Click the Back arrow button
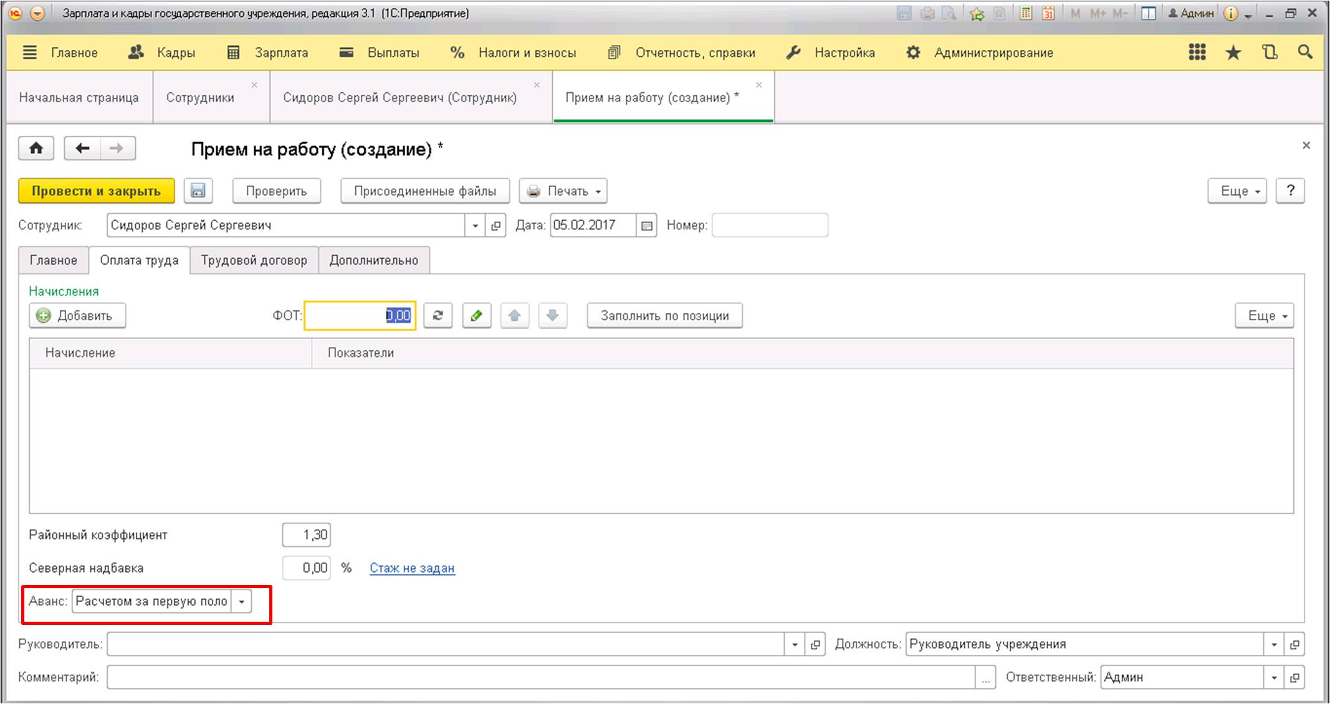 tap(82, 148)
